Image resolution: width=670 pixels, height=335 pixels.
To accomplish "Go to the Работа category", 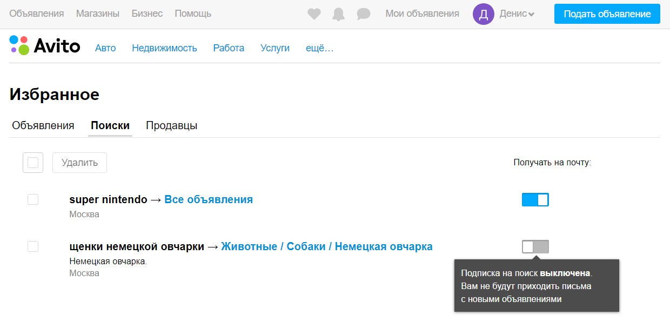I will [x=229, y=48].
